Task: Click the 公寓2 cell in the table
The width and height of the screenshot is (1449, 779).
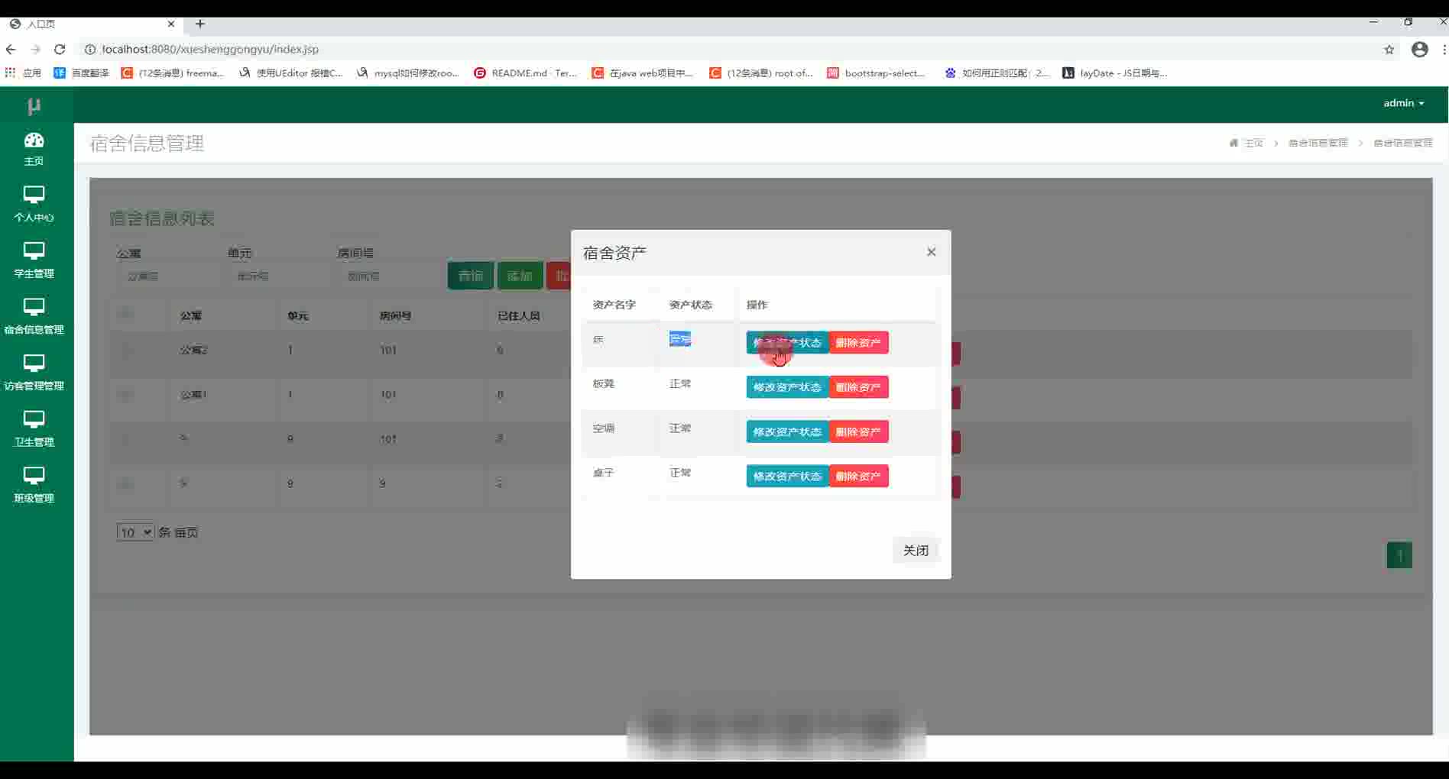Action: tap(194, 350)
